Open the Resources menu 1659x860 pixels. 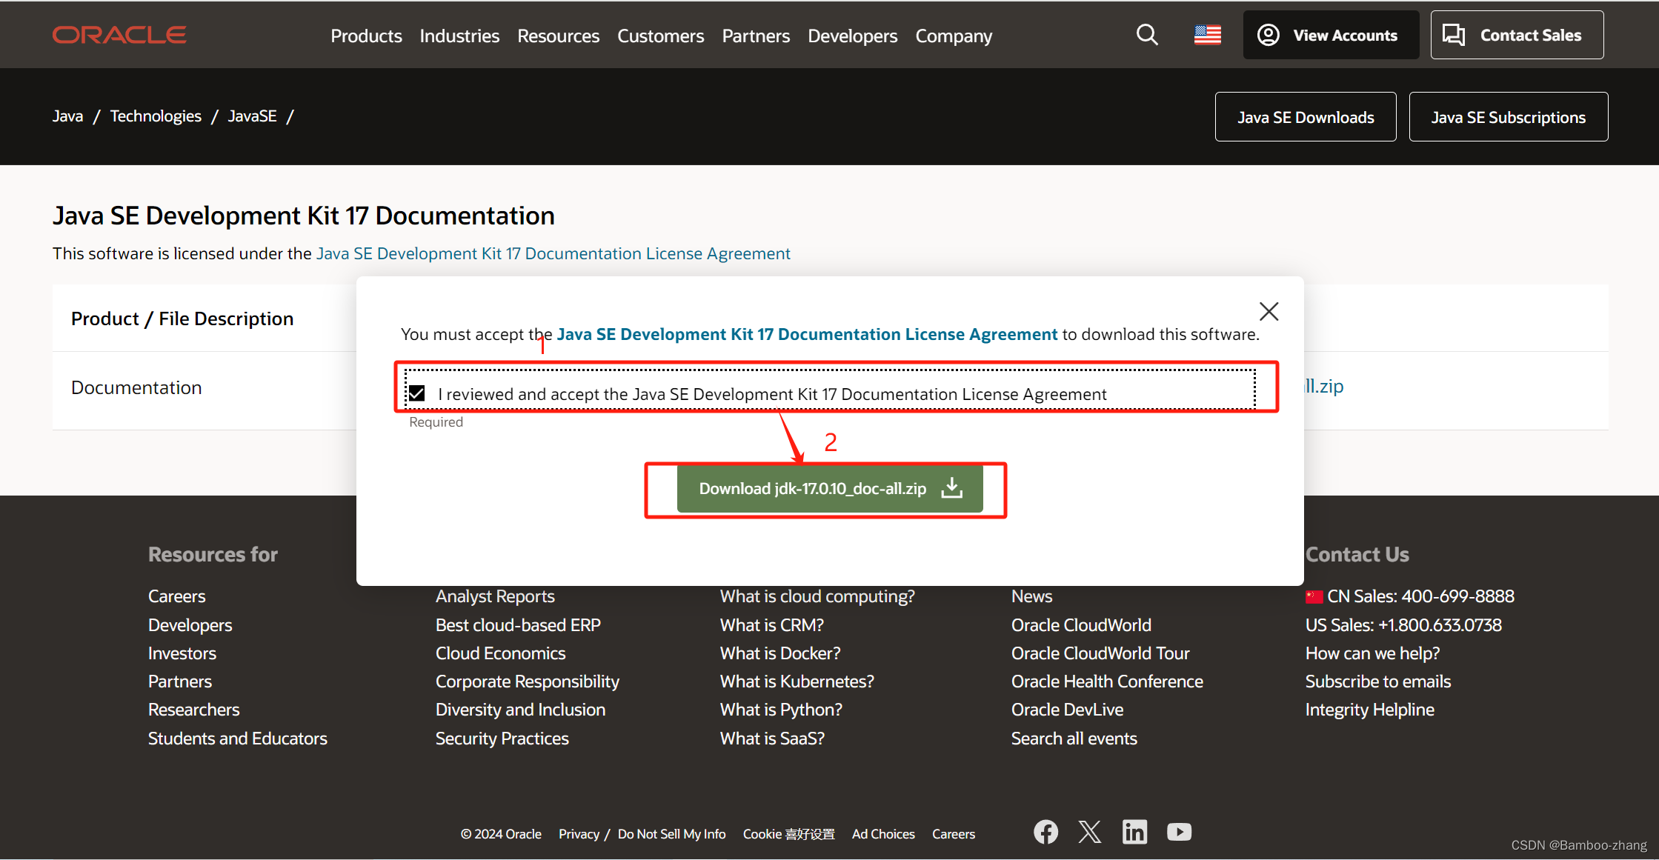(x=558, y=36)
